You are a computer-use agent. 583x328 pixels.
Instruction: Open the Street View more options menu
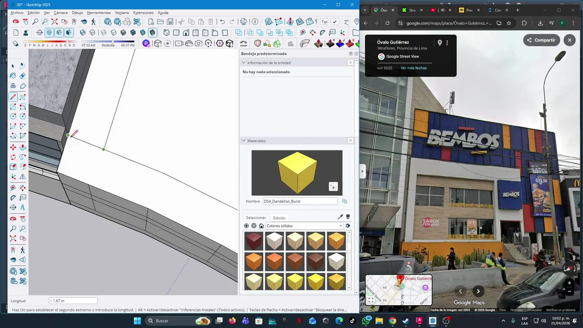click(447, 43)
